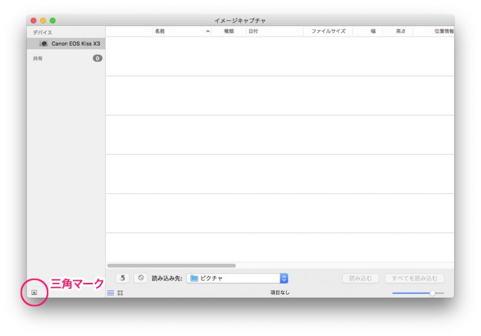Click the folder icon in ピクチャ popup
Screen dimensions: 481x336
point(194,278)
